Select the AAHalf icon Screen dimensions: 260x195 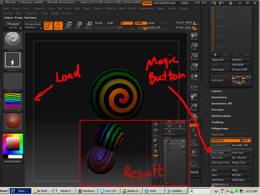pyautogui.click(x=194, y=67)
